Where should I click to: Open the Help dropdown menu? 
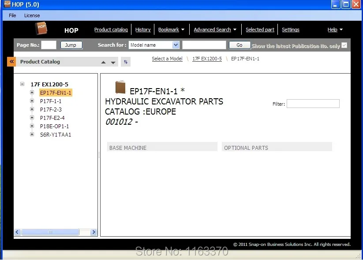point(335,30)
